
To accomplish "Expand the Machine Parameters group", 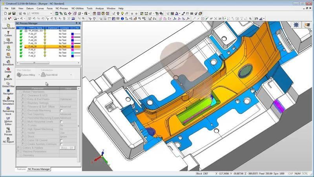I will click(18, 151).
